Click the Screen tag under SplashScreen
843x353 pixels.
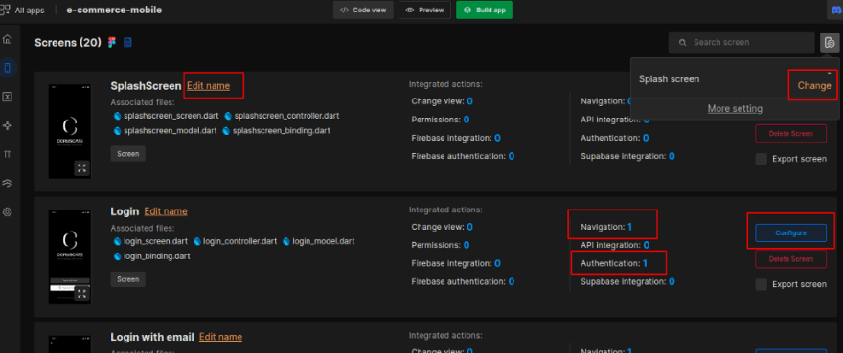[128, 154]
